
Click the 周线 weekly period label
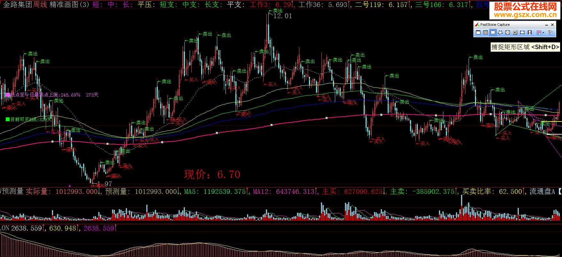click(x=40, y=4)
